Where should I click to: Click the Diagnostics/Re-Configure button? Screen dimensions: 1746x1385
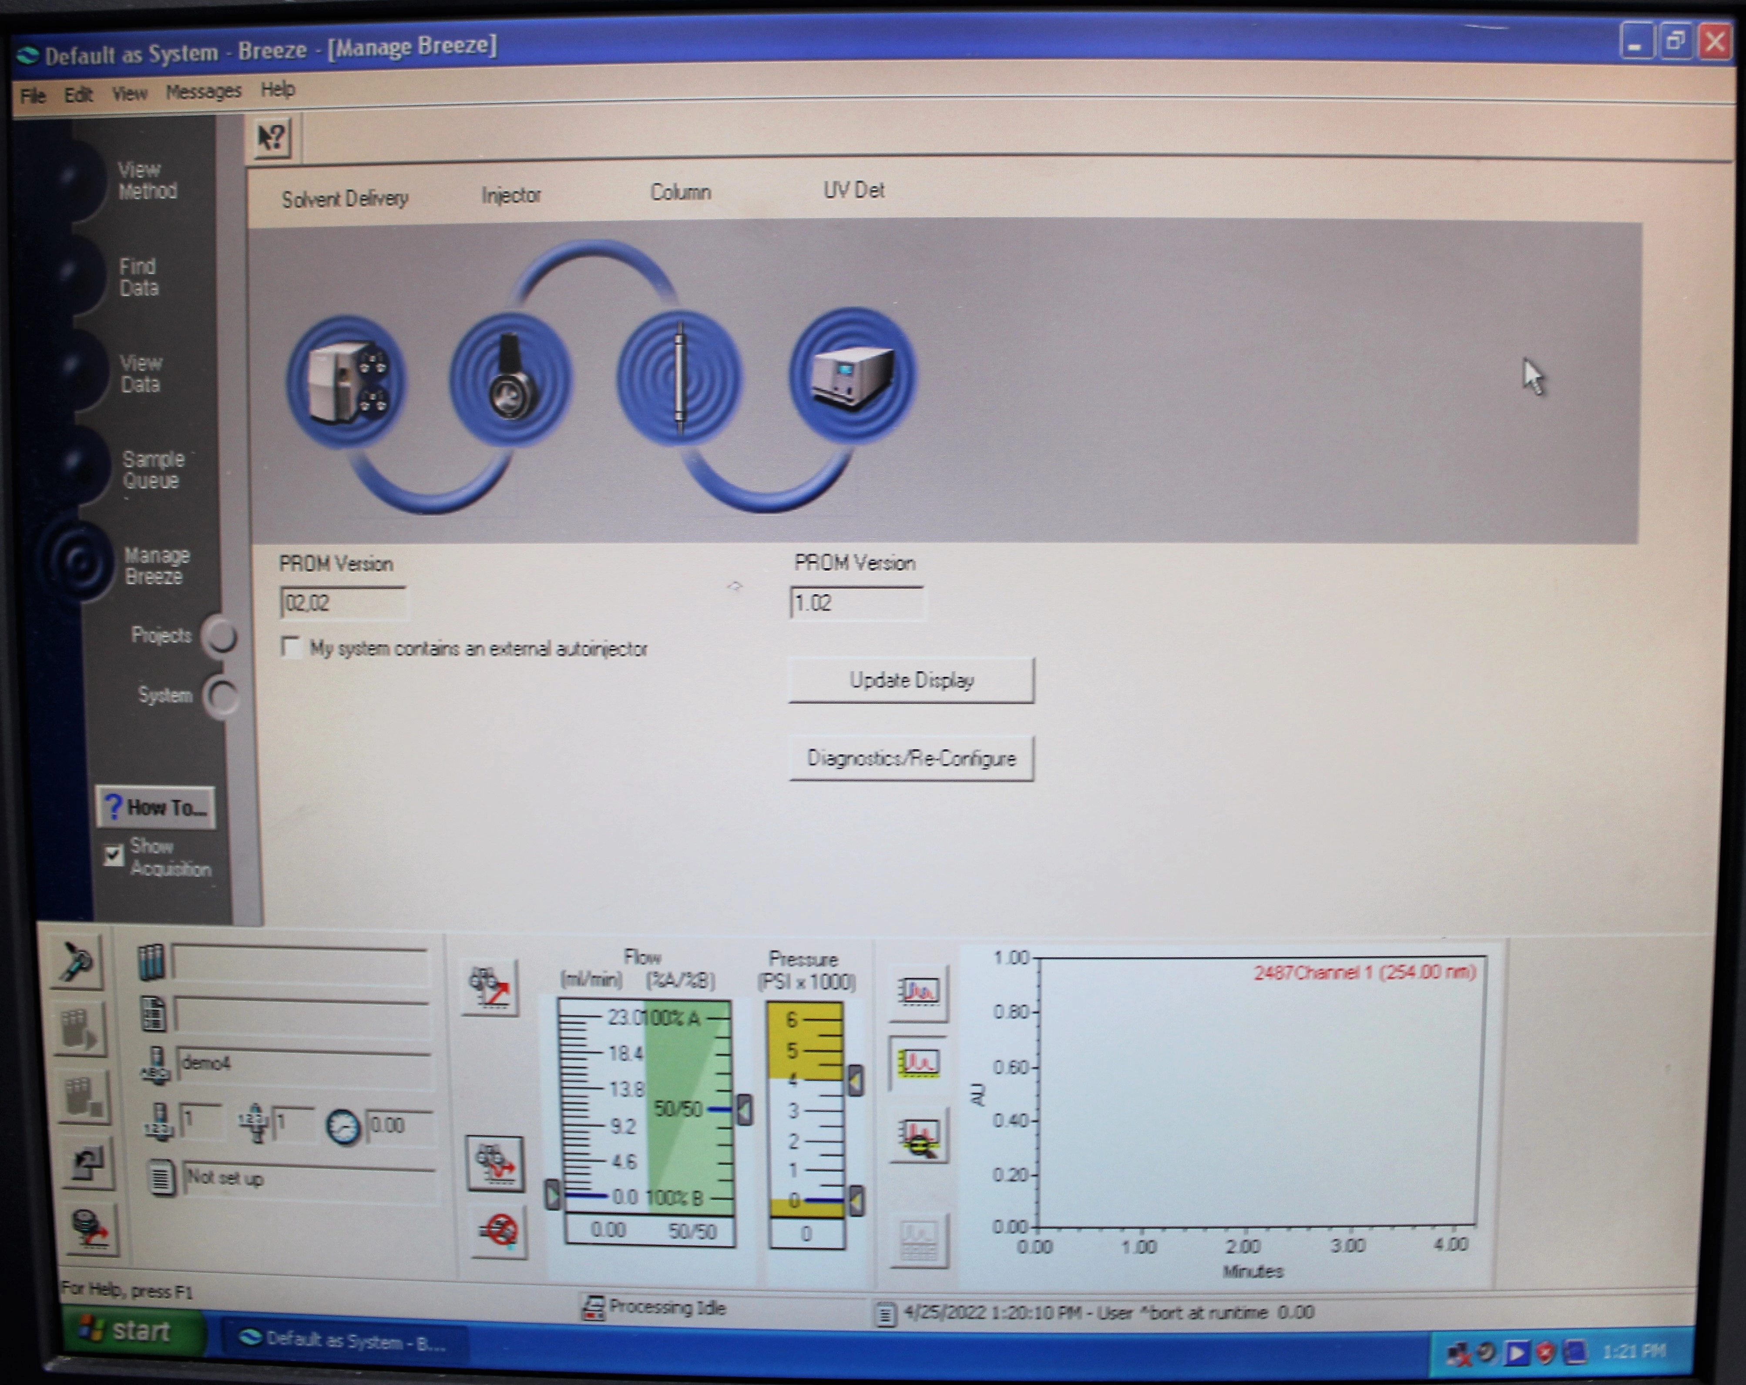coord(911,758)
